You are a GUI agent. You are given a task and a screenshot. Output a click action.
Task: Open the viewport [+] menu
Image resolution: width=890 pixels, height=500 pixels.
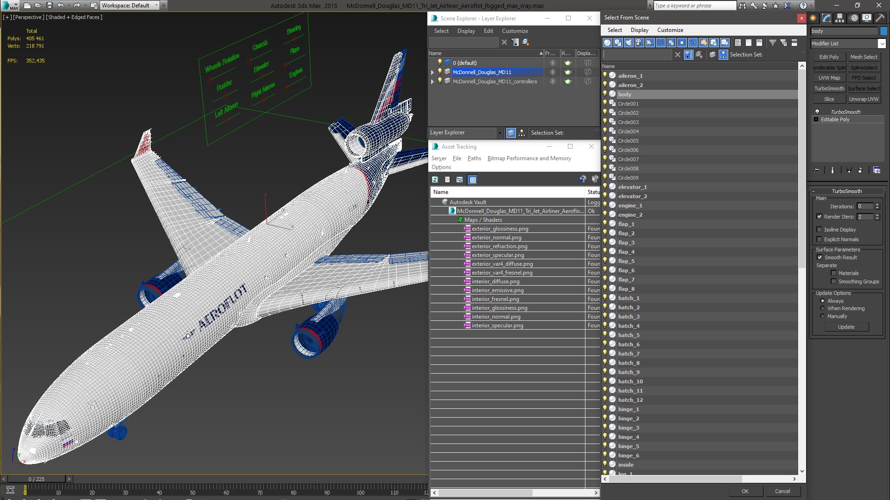7,17
